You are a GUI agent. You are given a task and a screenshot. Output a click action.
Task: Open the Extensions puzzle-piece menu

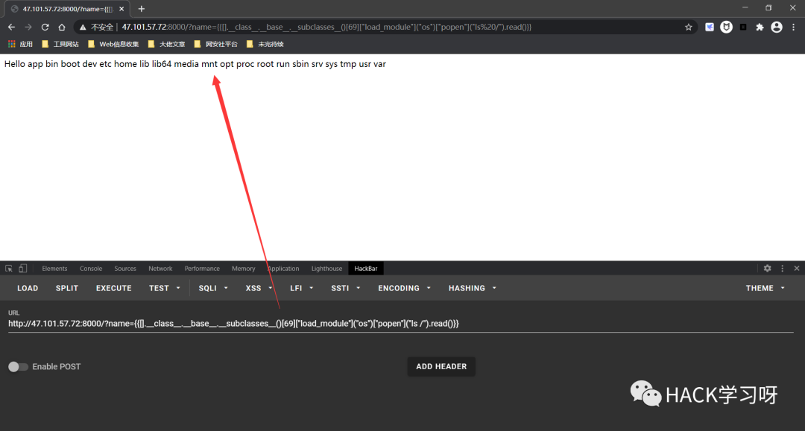pos(760,27)
